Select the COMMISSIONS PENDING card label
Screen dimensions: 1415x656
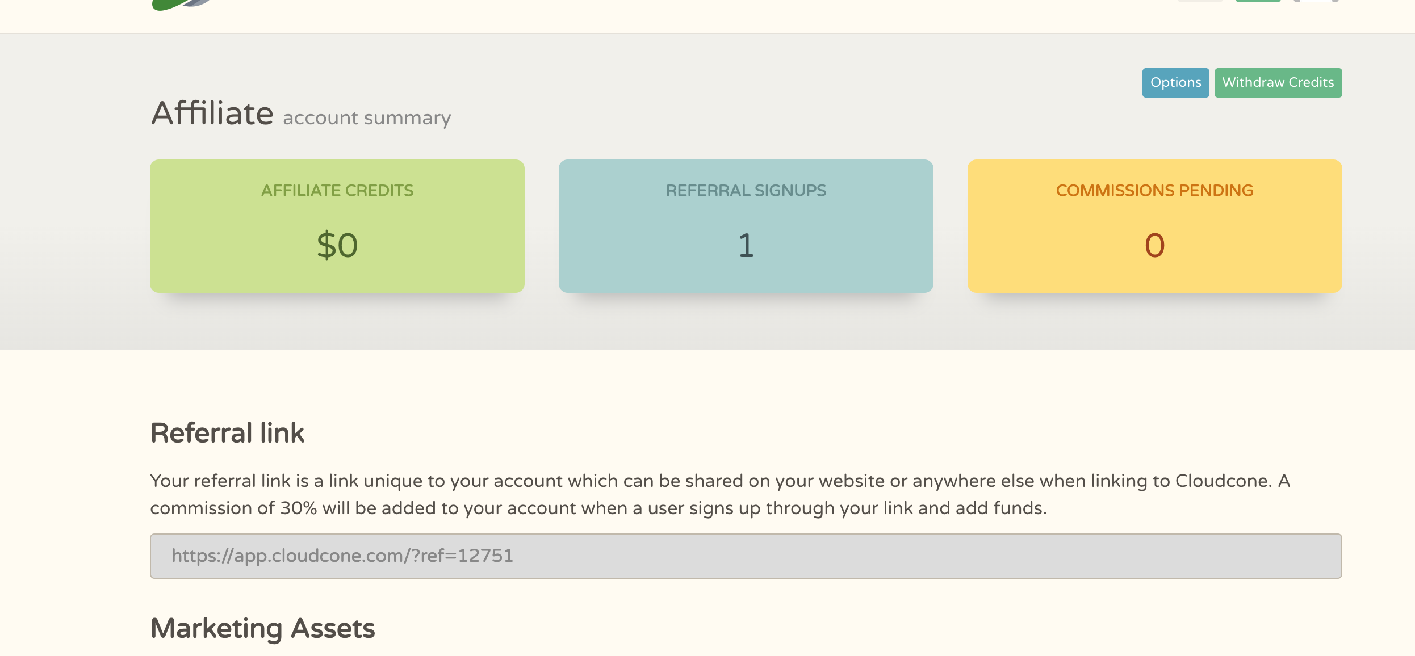click(x=1154, y=191)
